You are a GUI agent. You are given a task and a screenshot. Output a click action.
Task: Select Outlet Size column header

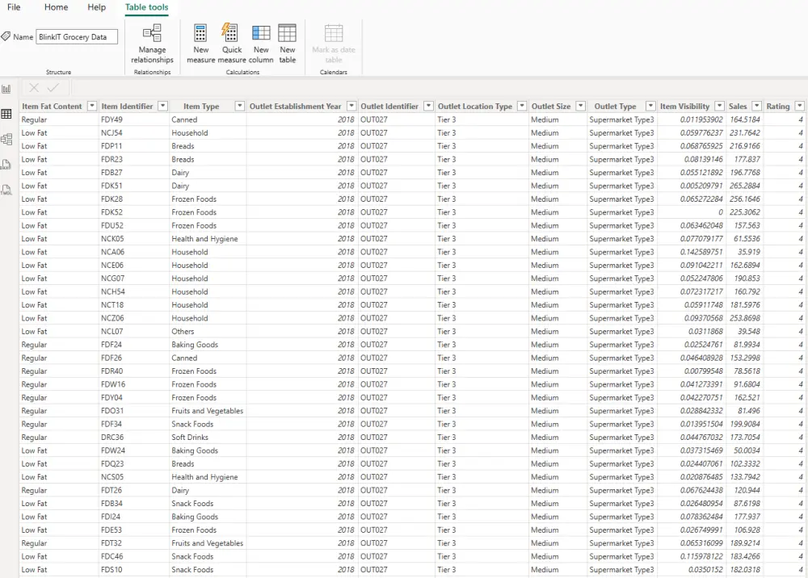tap(551, 106)
